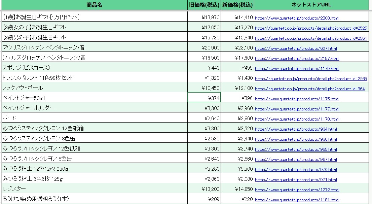Select new price cell ¥17,600
The image size is (372, 204).
(x=237, y=57)
